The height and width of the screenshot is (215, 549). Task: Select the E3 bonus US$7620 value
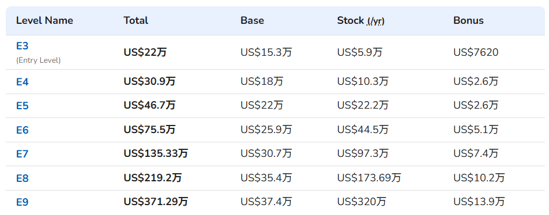click(x=476, y=52)
